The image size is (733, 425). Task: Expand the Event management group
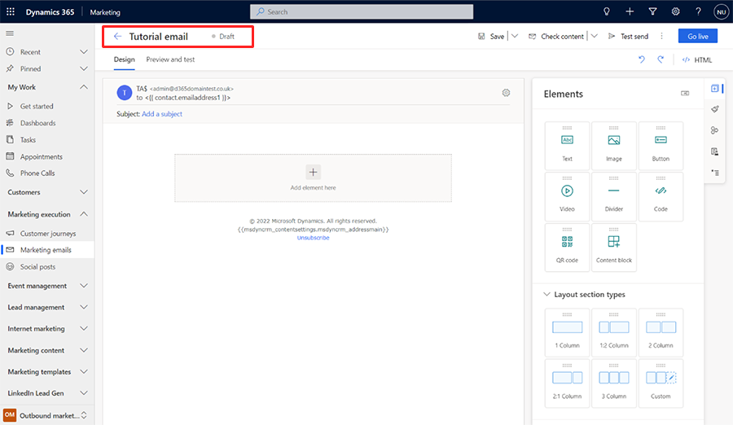coord(84,286)
